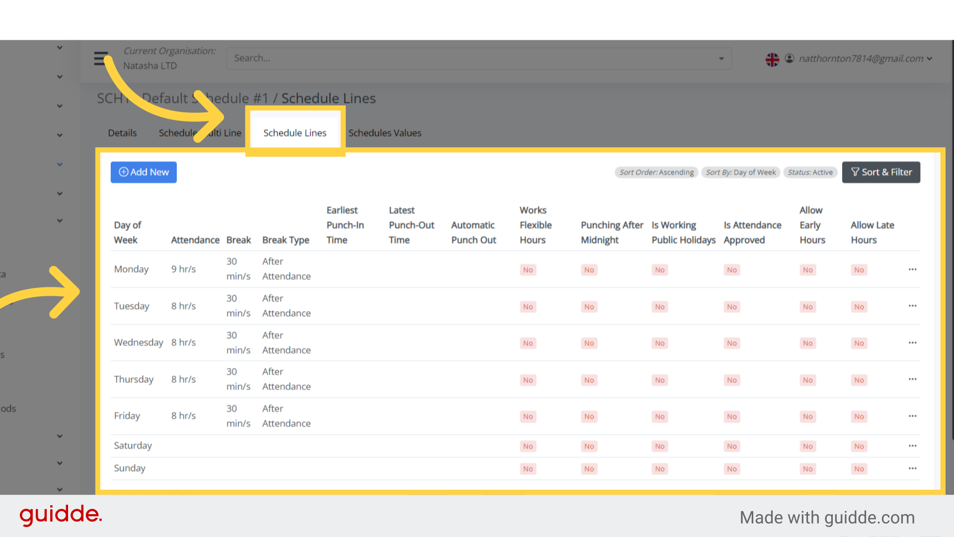
Task: Click the Natasha LTD organisation name
Action: tap(150, 66)
